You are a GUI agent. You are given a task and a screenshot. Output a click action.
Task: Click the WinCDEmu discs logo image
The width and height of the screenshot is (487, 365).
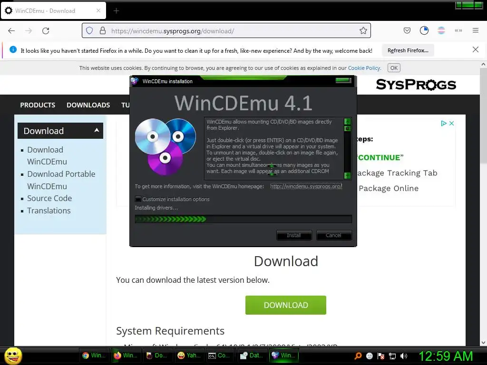click(x=165, y=146)
